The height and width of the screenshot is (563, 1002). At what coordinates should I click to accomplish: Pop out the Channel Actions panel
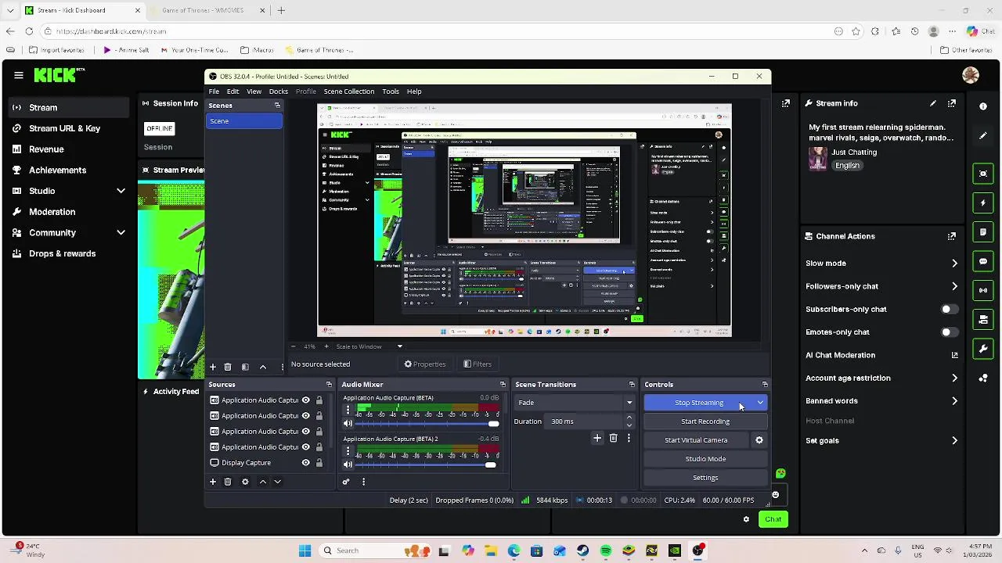click(952, 236)
